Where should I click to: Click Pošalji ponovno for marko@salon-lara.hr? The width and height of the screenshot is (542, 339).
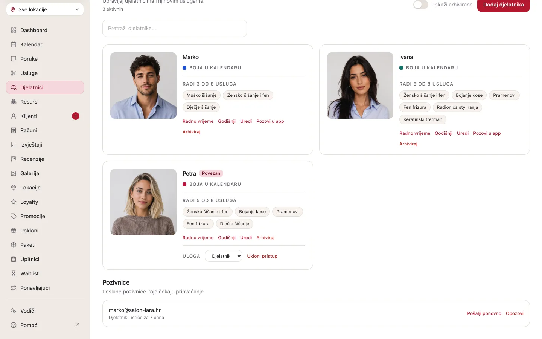484,313
